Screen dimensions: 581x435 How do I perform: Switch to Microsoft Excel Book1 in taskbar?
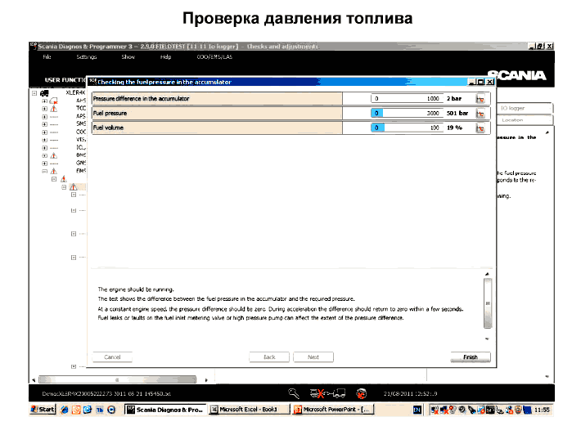(249, 409)
